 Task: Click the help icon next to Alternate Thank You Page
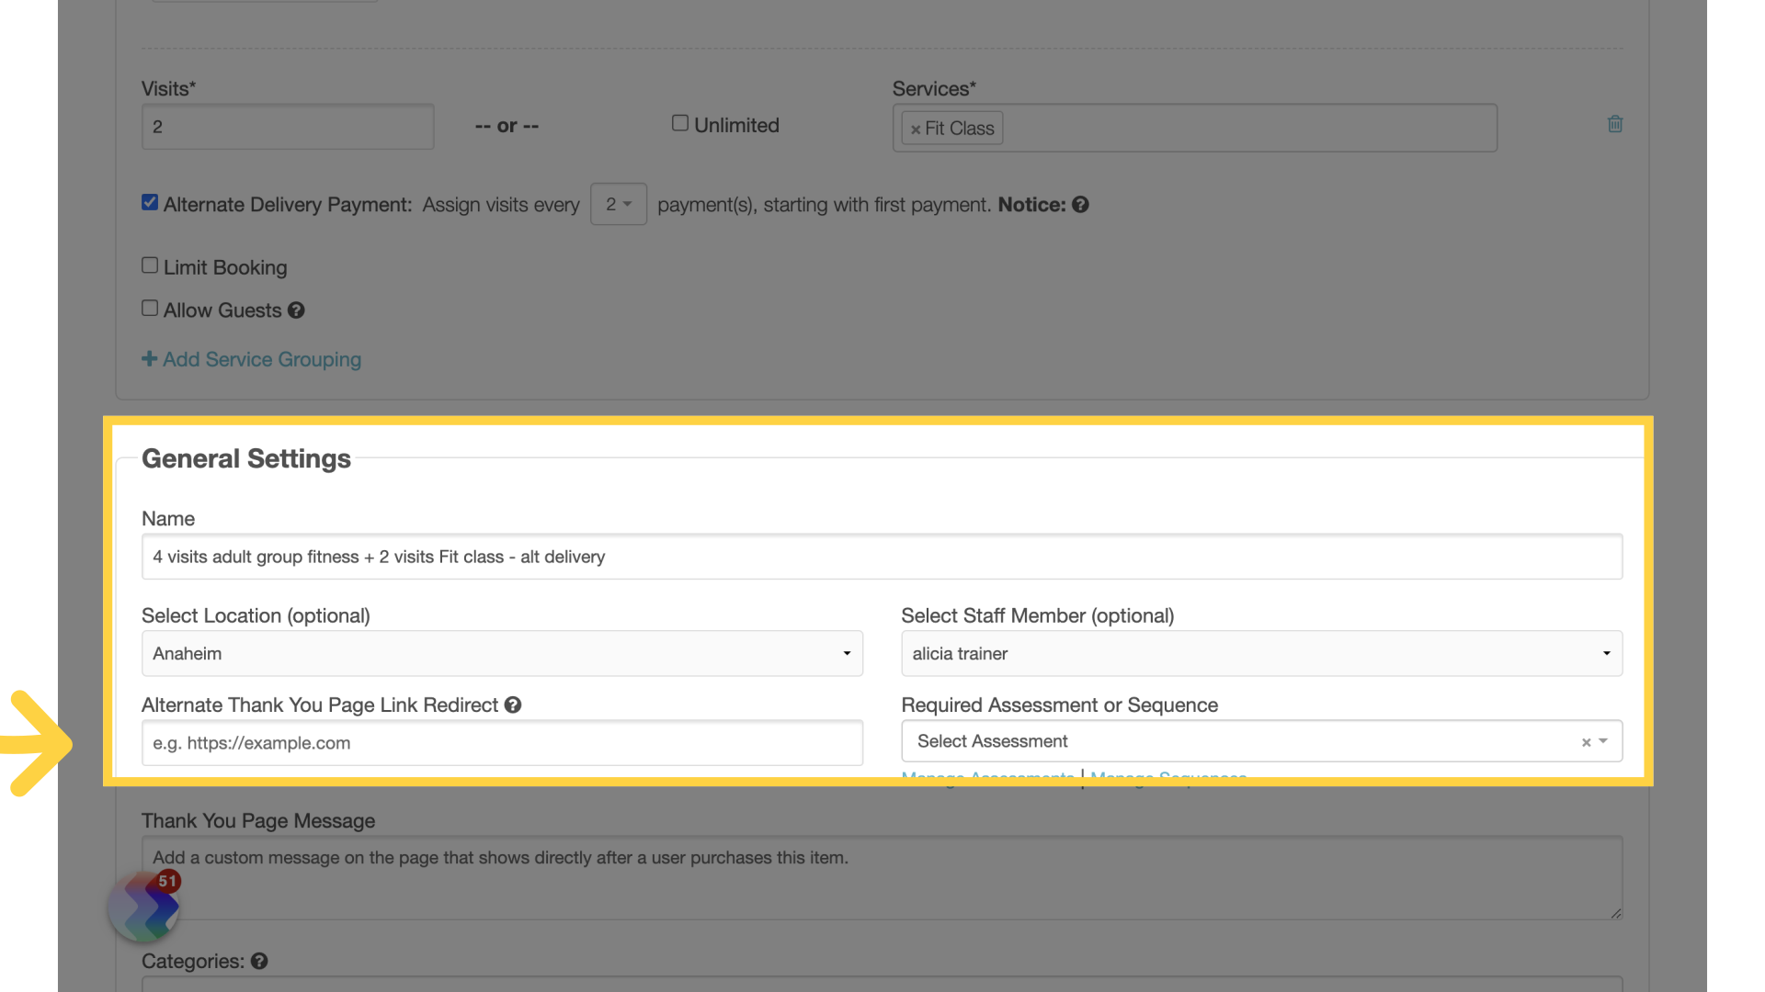(x=513, y=705)
